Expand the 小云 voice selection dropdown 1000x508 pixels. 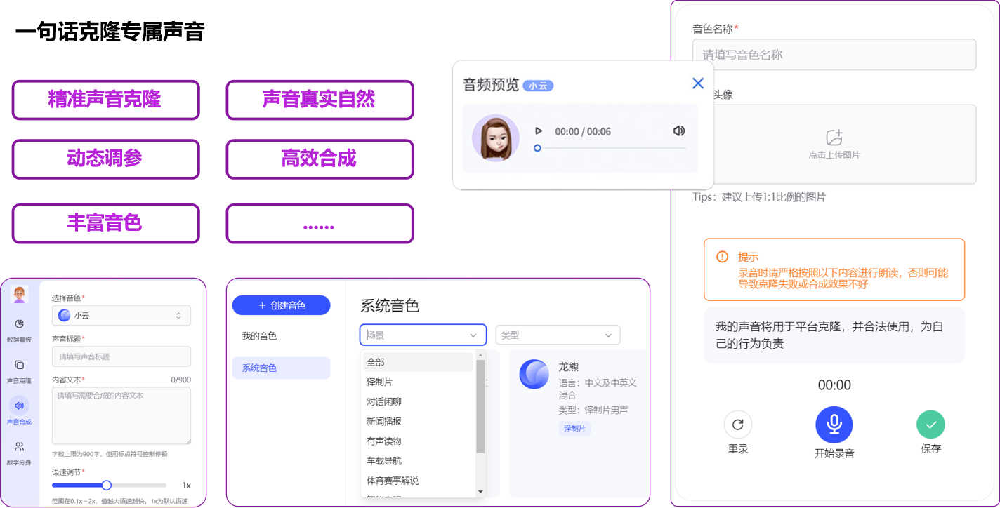coord(121,316)
